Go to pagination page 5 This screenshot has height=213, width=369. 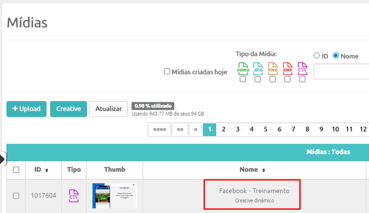(265, 129)
